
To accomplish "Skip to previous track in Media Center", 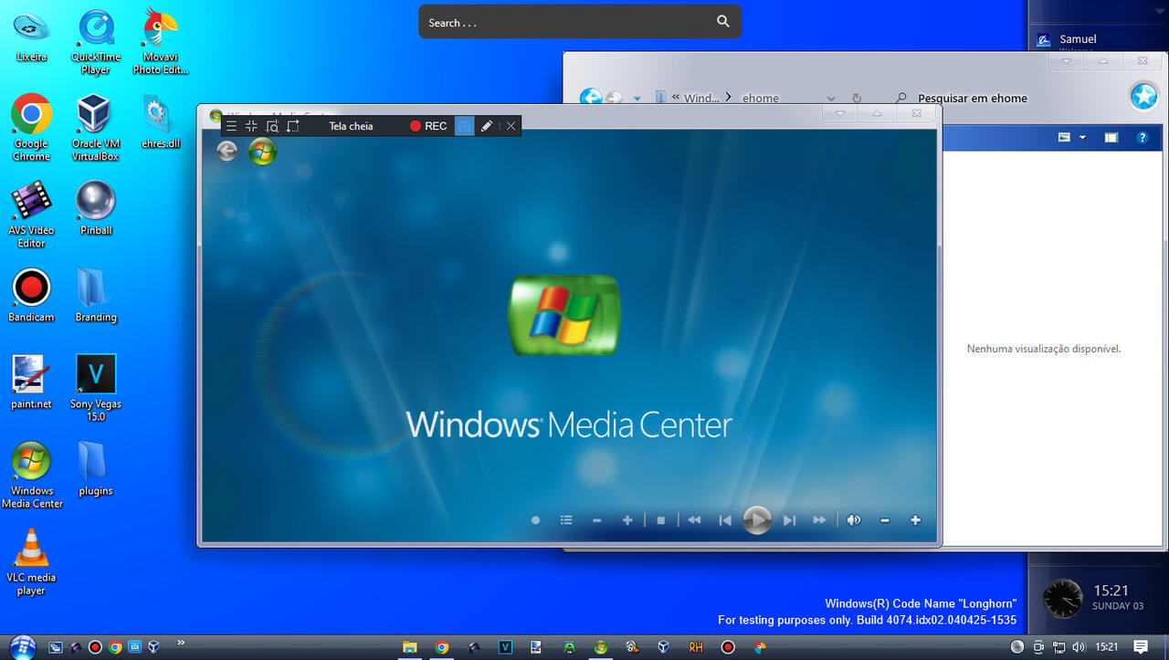I will 725,520.
